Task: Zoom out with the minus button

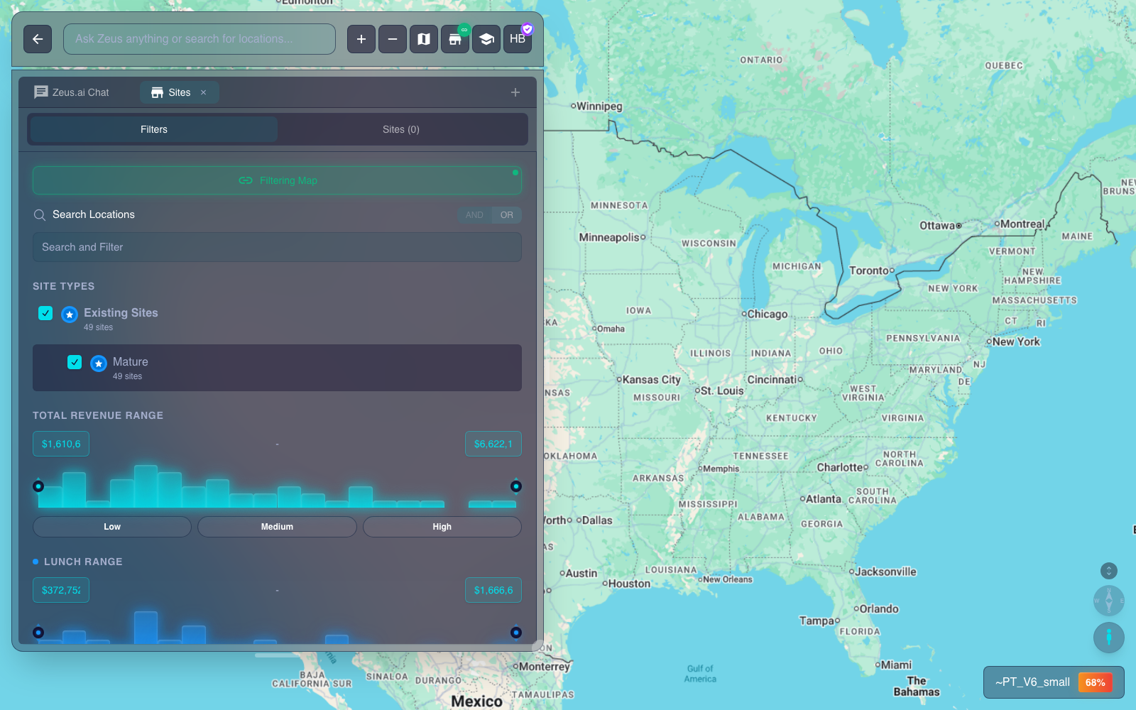Action: point(393,39)
